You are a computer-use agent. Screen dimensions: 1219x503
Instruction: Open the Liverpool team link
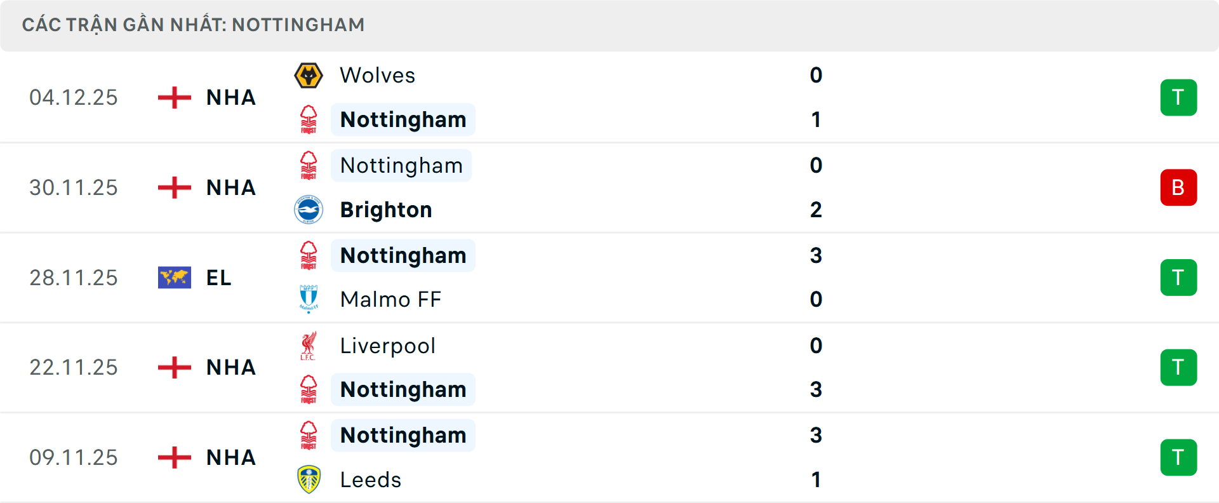click(387, 345)
